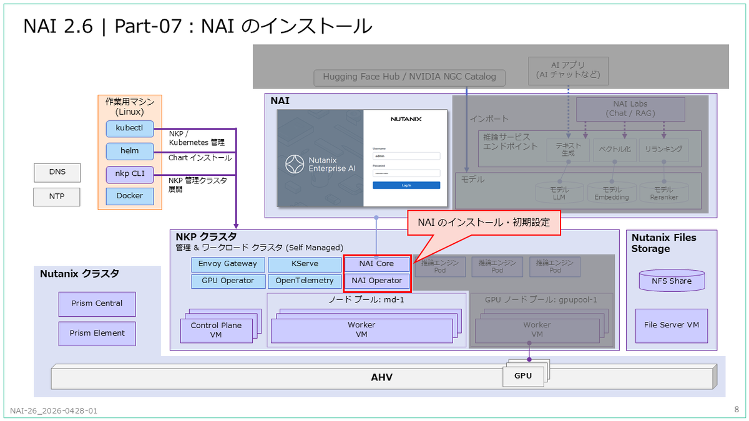This screenshot has width=749, height=421.
Task: Click the NTP box
Action: [57, 197]
